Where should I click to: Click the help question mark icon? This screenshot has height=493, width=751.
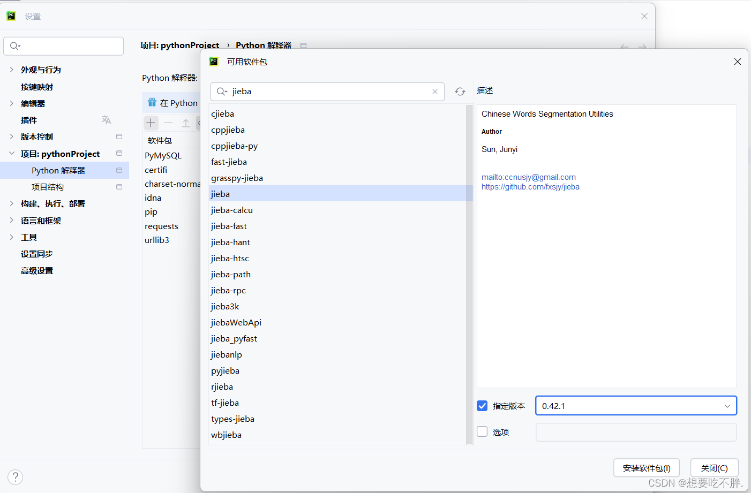click(x=16, y=477)
